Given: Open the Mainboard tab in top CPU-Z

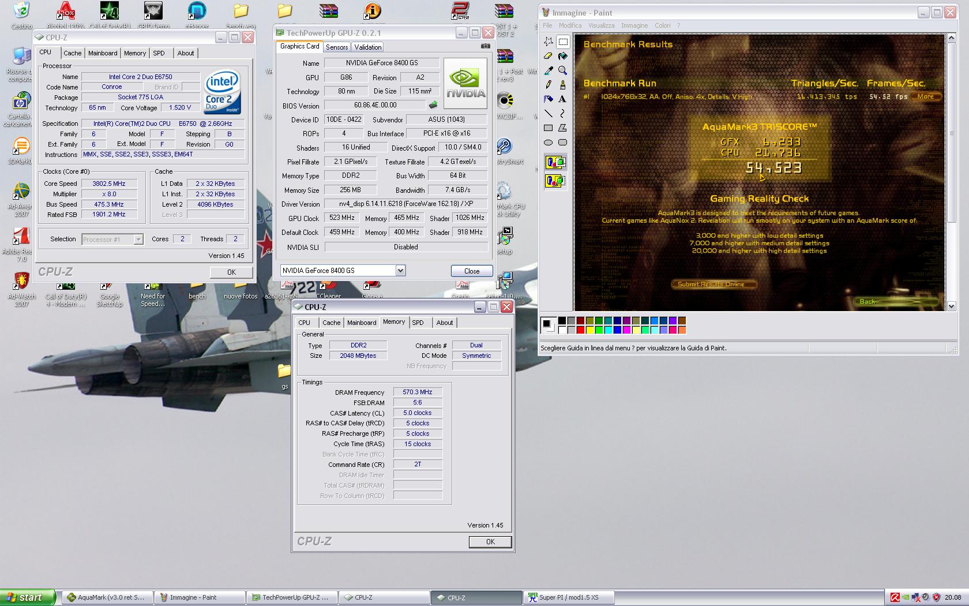Looking at the screenshot, I should pyautogui.click(x=103, y=53).
